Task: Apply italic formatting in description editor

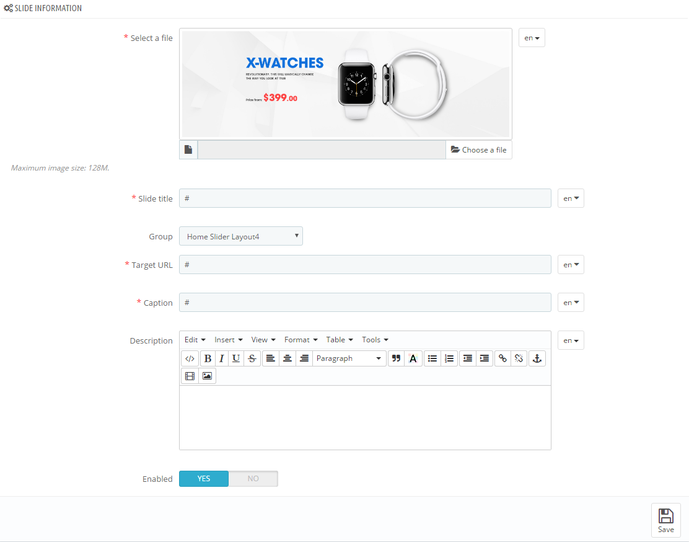Action: tap(221, 358)
